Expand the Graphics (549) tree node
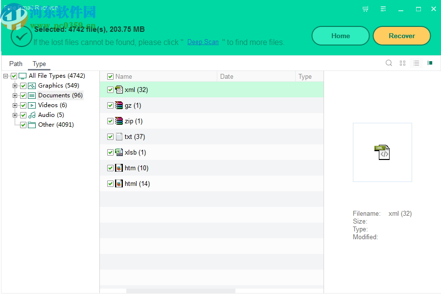The width and height of the screenshot is (441, 295). point(15,85)
